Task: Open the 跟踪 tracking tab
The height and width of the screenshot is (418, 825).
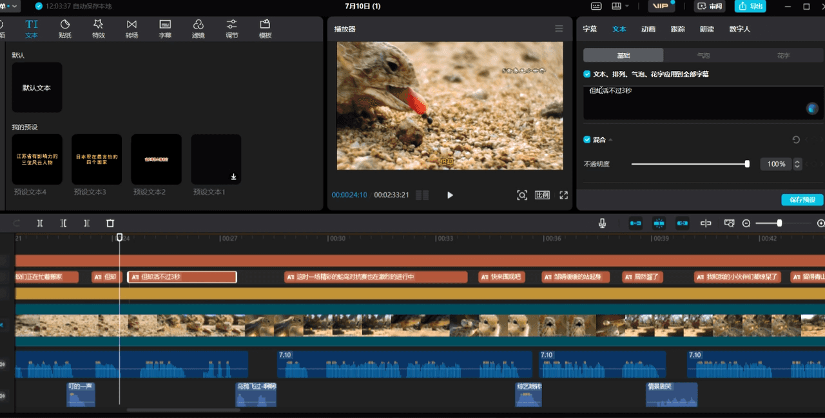Action: [x=677, y=29]
